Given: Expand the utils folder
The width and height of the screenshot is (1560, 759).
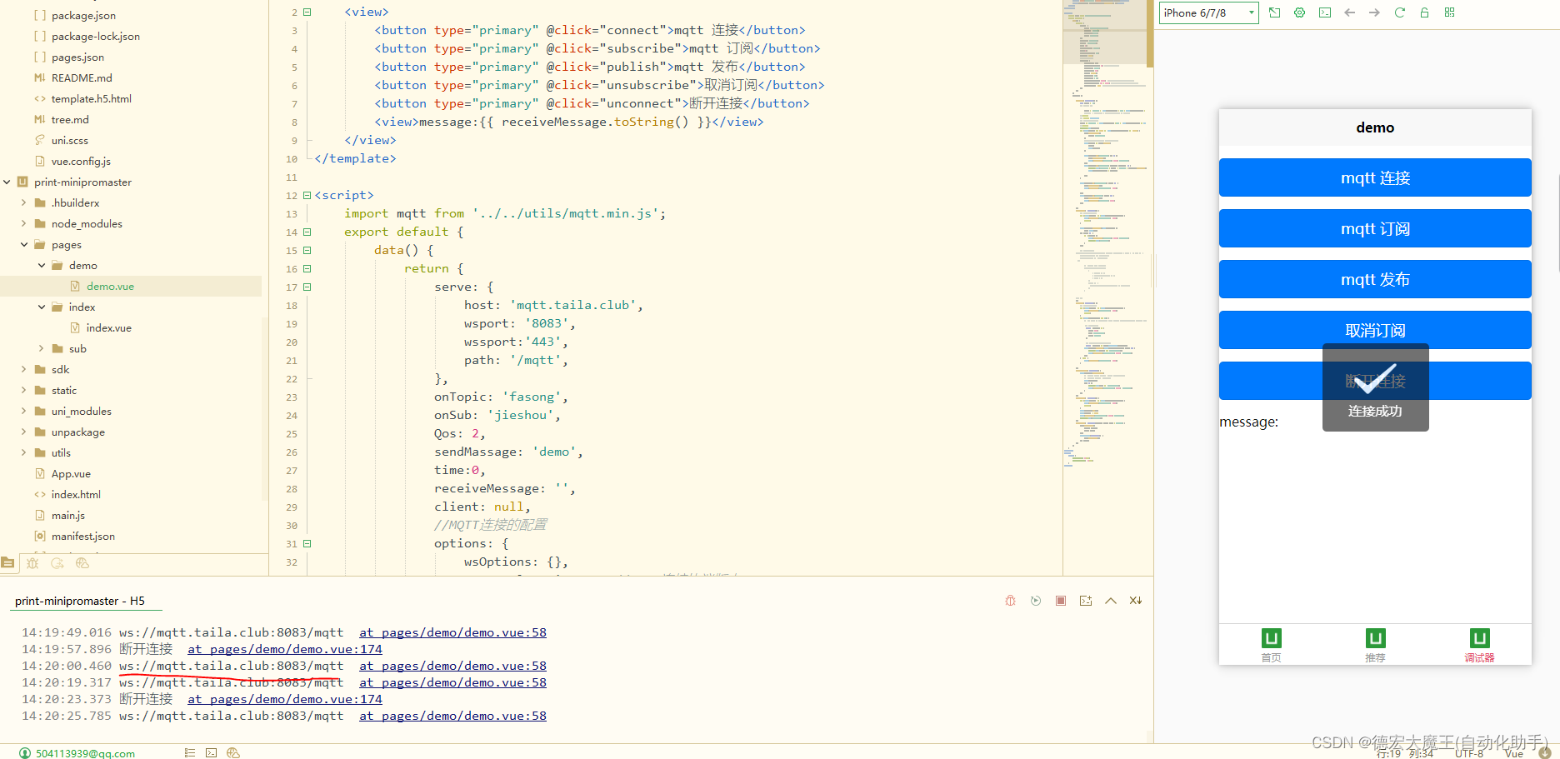Looking at the screenshot, I should pos(24,452).
